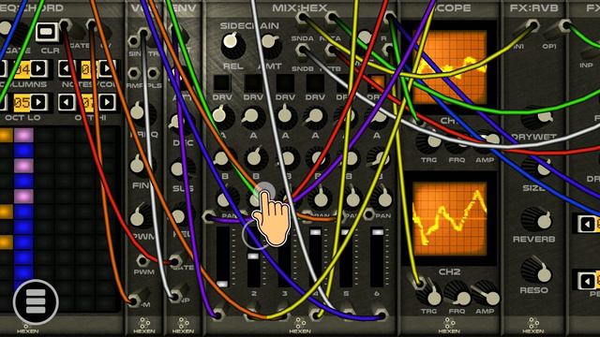Toggle the second channel DRV switch
Screen dimensions: 600x337
click(253, 83)
